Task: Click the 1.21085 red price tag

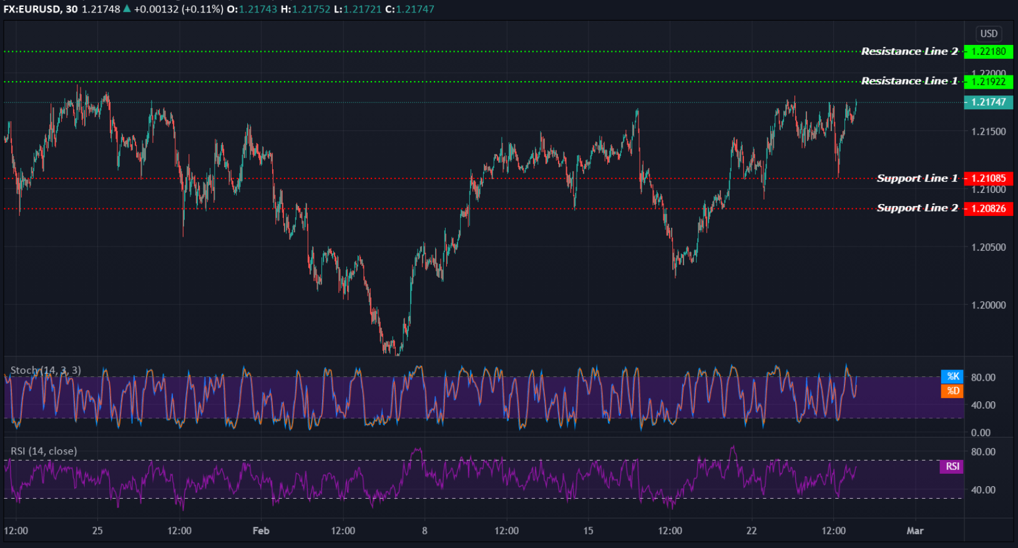Action: [x=989, y=179]
